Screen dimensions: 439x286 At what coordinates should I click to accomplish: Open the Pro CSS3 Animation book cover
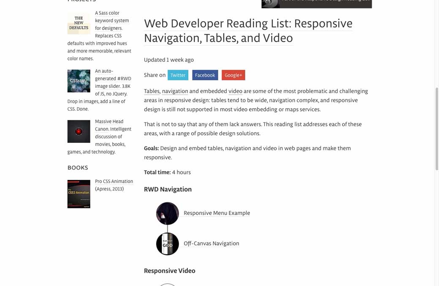tap(79, 194)
